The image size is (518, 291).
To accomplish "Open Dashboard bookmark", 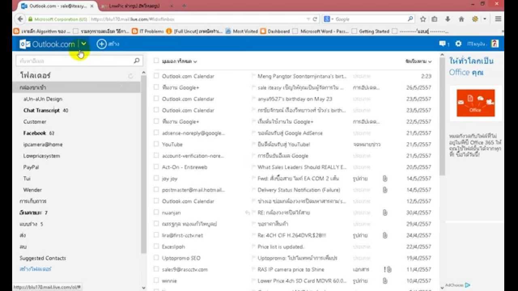I will (275, 31).
